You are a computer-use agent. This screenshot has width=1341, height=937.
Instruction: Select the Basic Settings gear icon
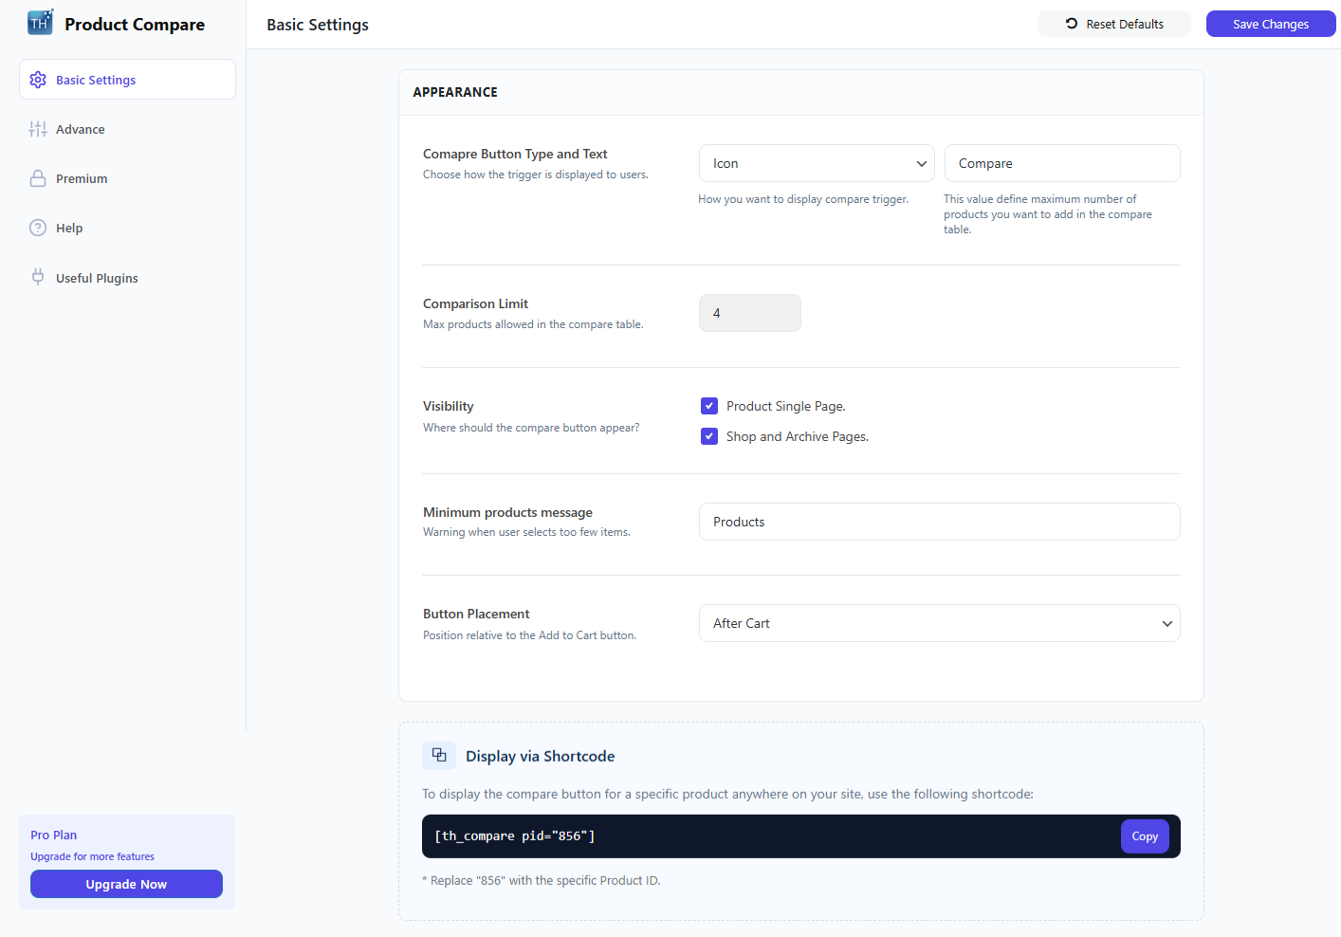click(x=38, y=80)
